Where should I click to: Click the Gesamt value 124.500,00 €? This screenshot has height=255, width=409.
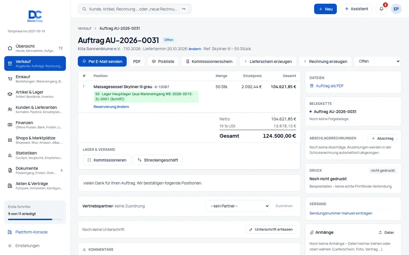[279, 136]
